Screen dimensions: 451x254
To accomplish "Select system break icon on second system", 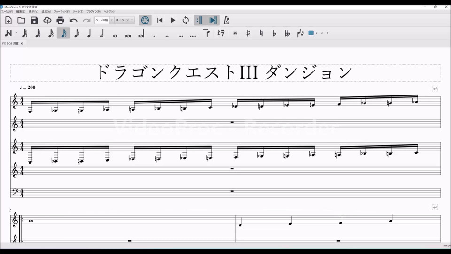I will 435,207.
